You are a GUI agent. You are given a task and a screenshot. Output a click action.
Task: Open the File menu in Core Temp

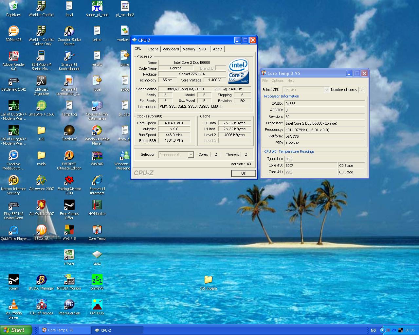coord(265,80)
